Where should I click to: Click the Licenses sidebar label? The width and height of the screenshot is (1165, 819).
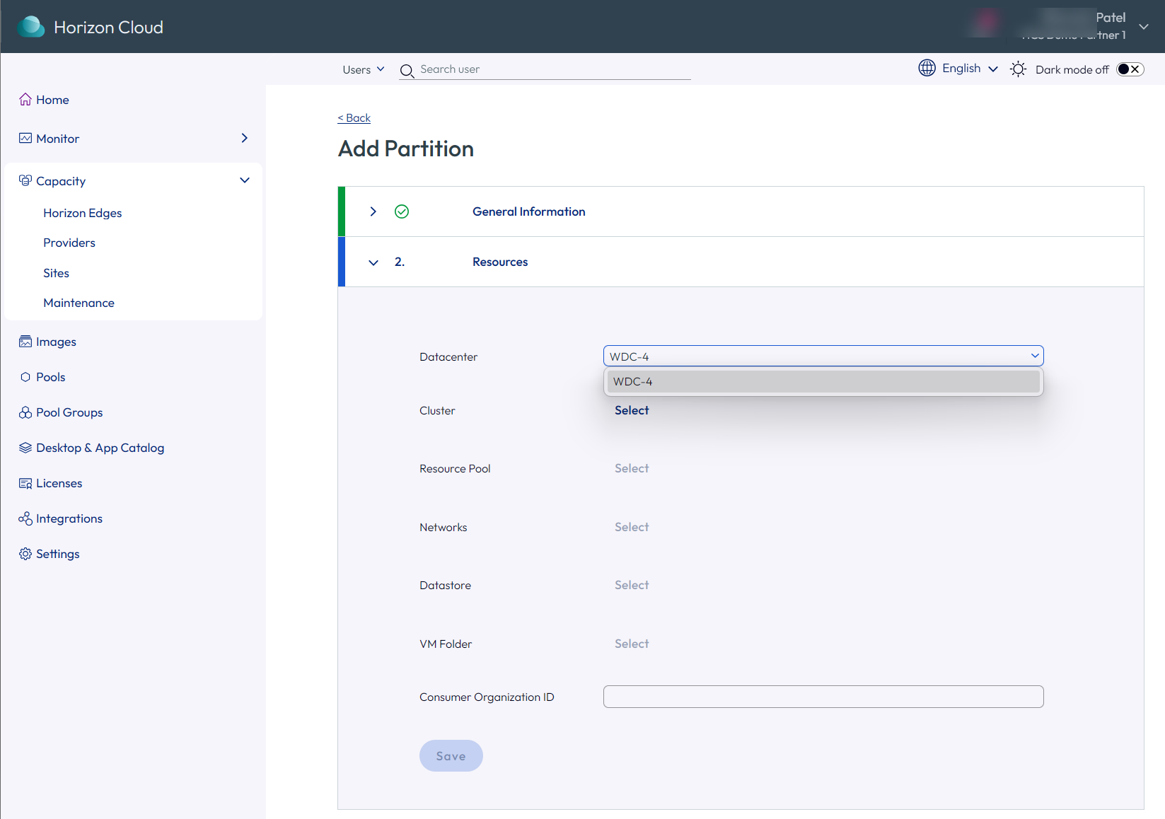pyautogui.click(x=59, y=483)
